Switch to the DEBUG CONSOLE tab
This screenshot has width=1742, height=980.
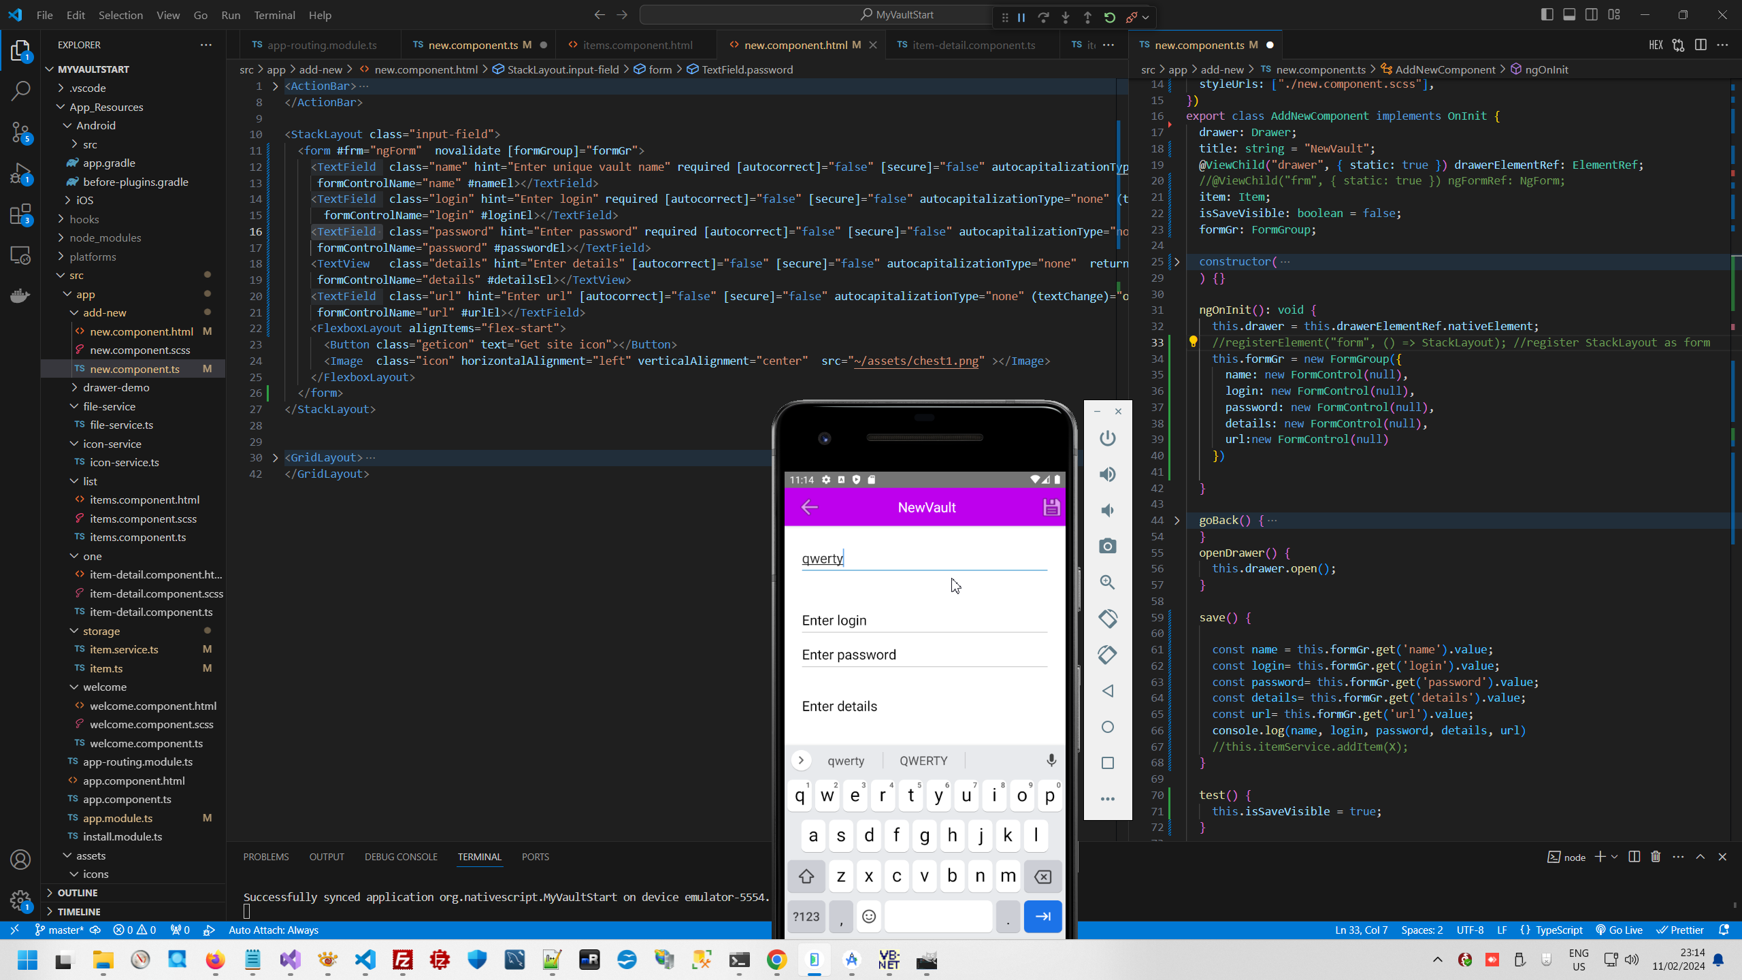tap(401, 857)
